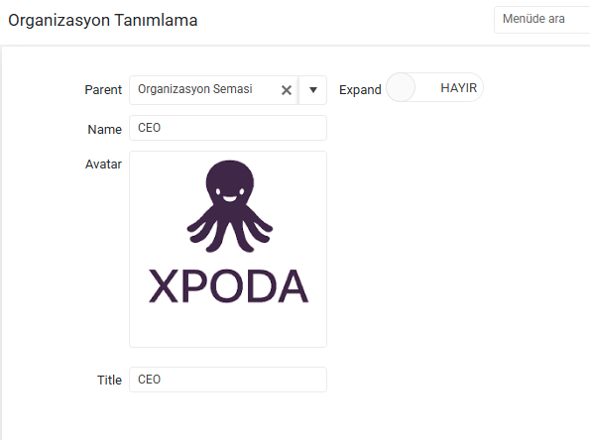
Task: Click the Expand label beside the switch
Action: tap(360, 90)
